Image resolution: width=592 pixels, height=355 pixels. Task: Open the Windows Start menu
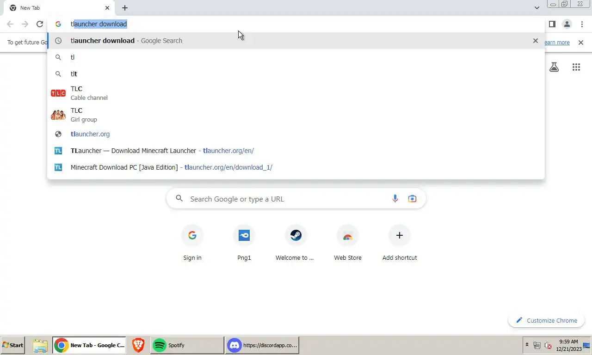(x=12, y=345)
